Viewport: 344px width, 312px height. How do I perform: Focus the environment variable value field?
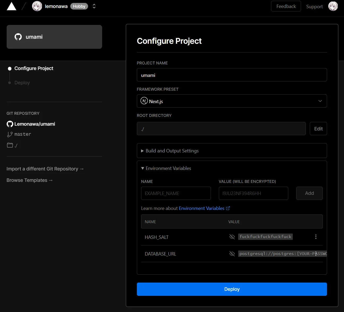pos(253,193)
